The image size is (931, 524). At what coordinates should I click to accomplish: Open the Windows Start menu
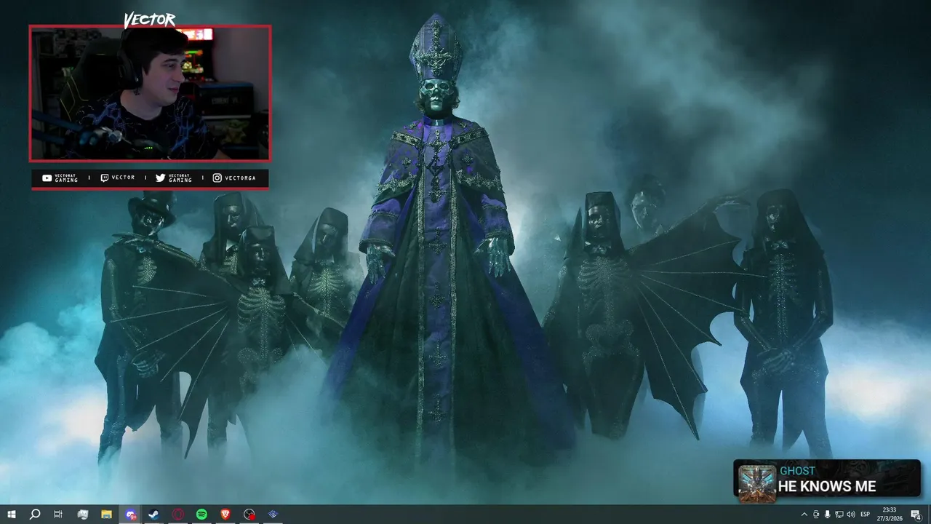click(x=11, y=515)
